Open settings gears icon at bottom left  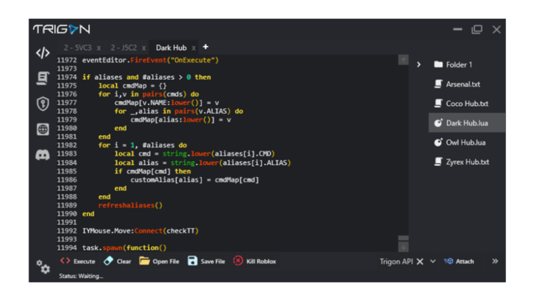coord(43,266)
